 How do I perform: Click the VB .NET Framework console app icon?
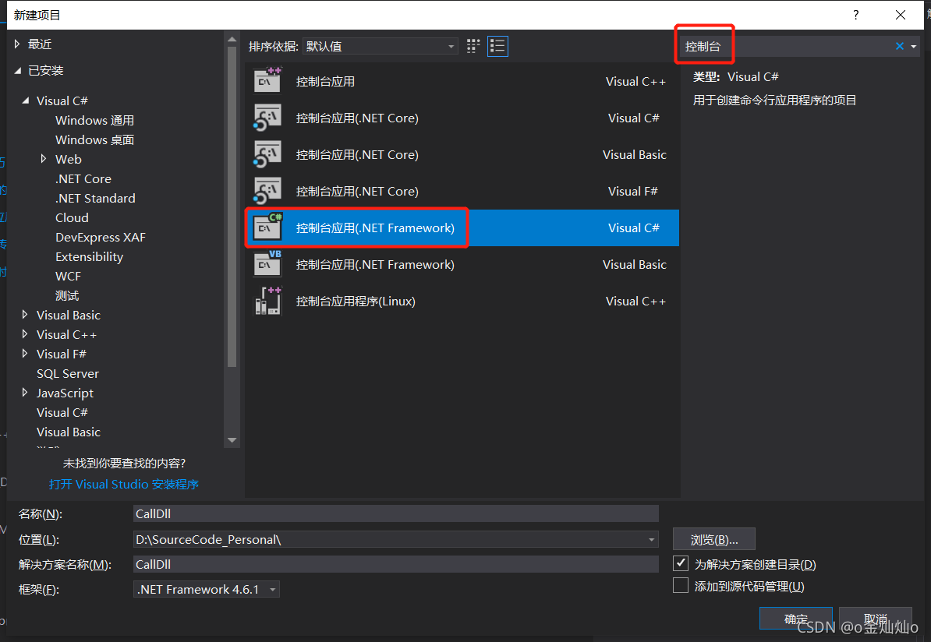pyautogui.click(x=267, y=264)
